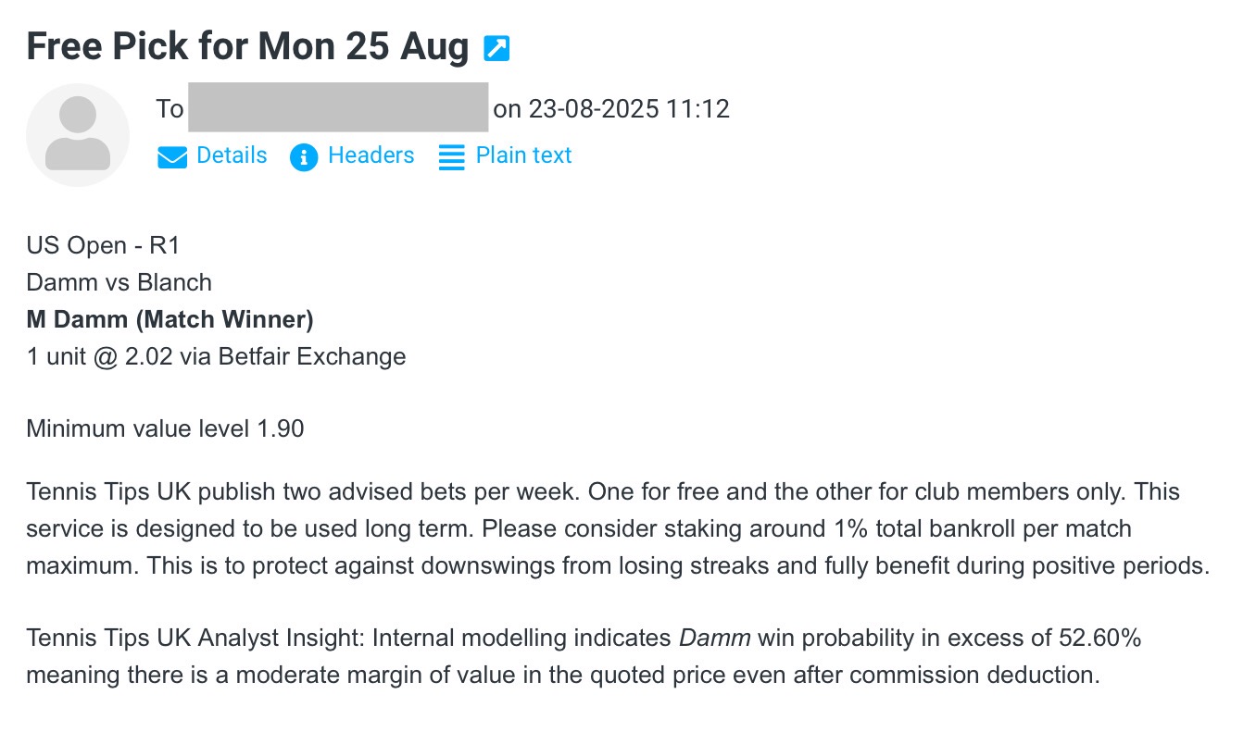The height and width of the screenshot is (744, 1256).
Task: Open the message in a new window
Action: tap(497, 48)
